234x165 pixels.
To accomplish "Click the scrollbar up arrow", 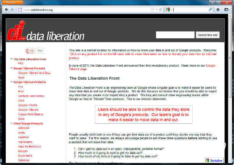I will point(230,16).
